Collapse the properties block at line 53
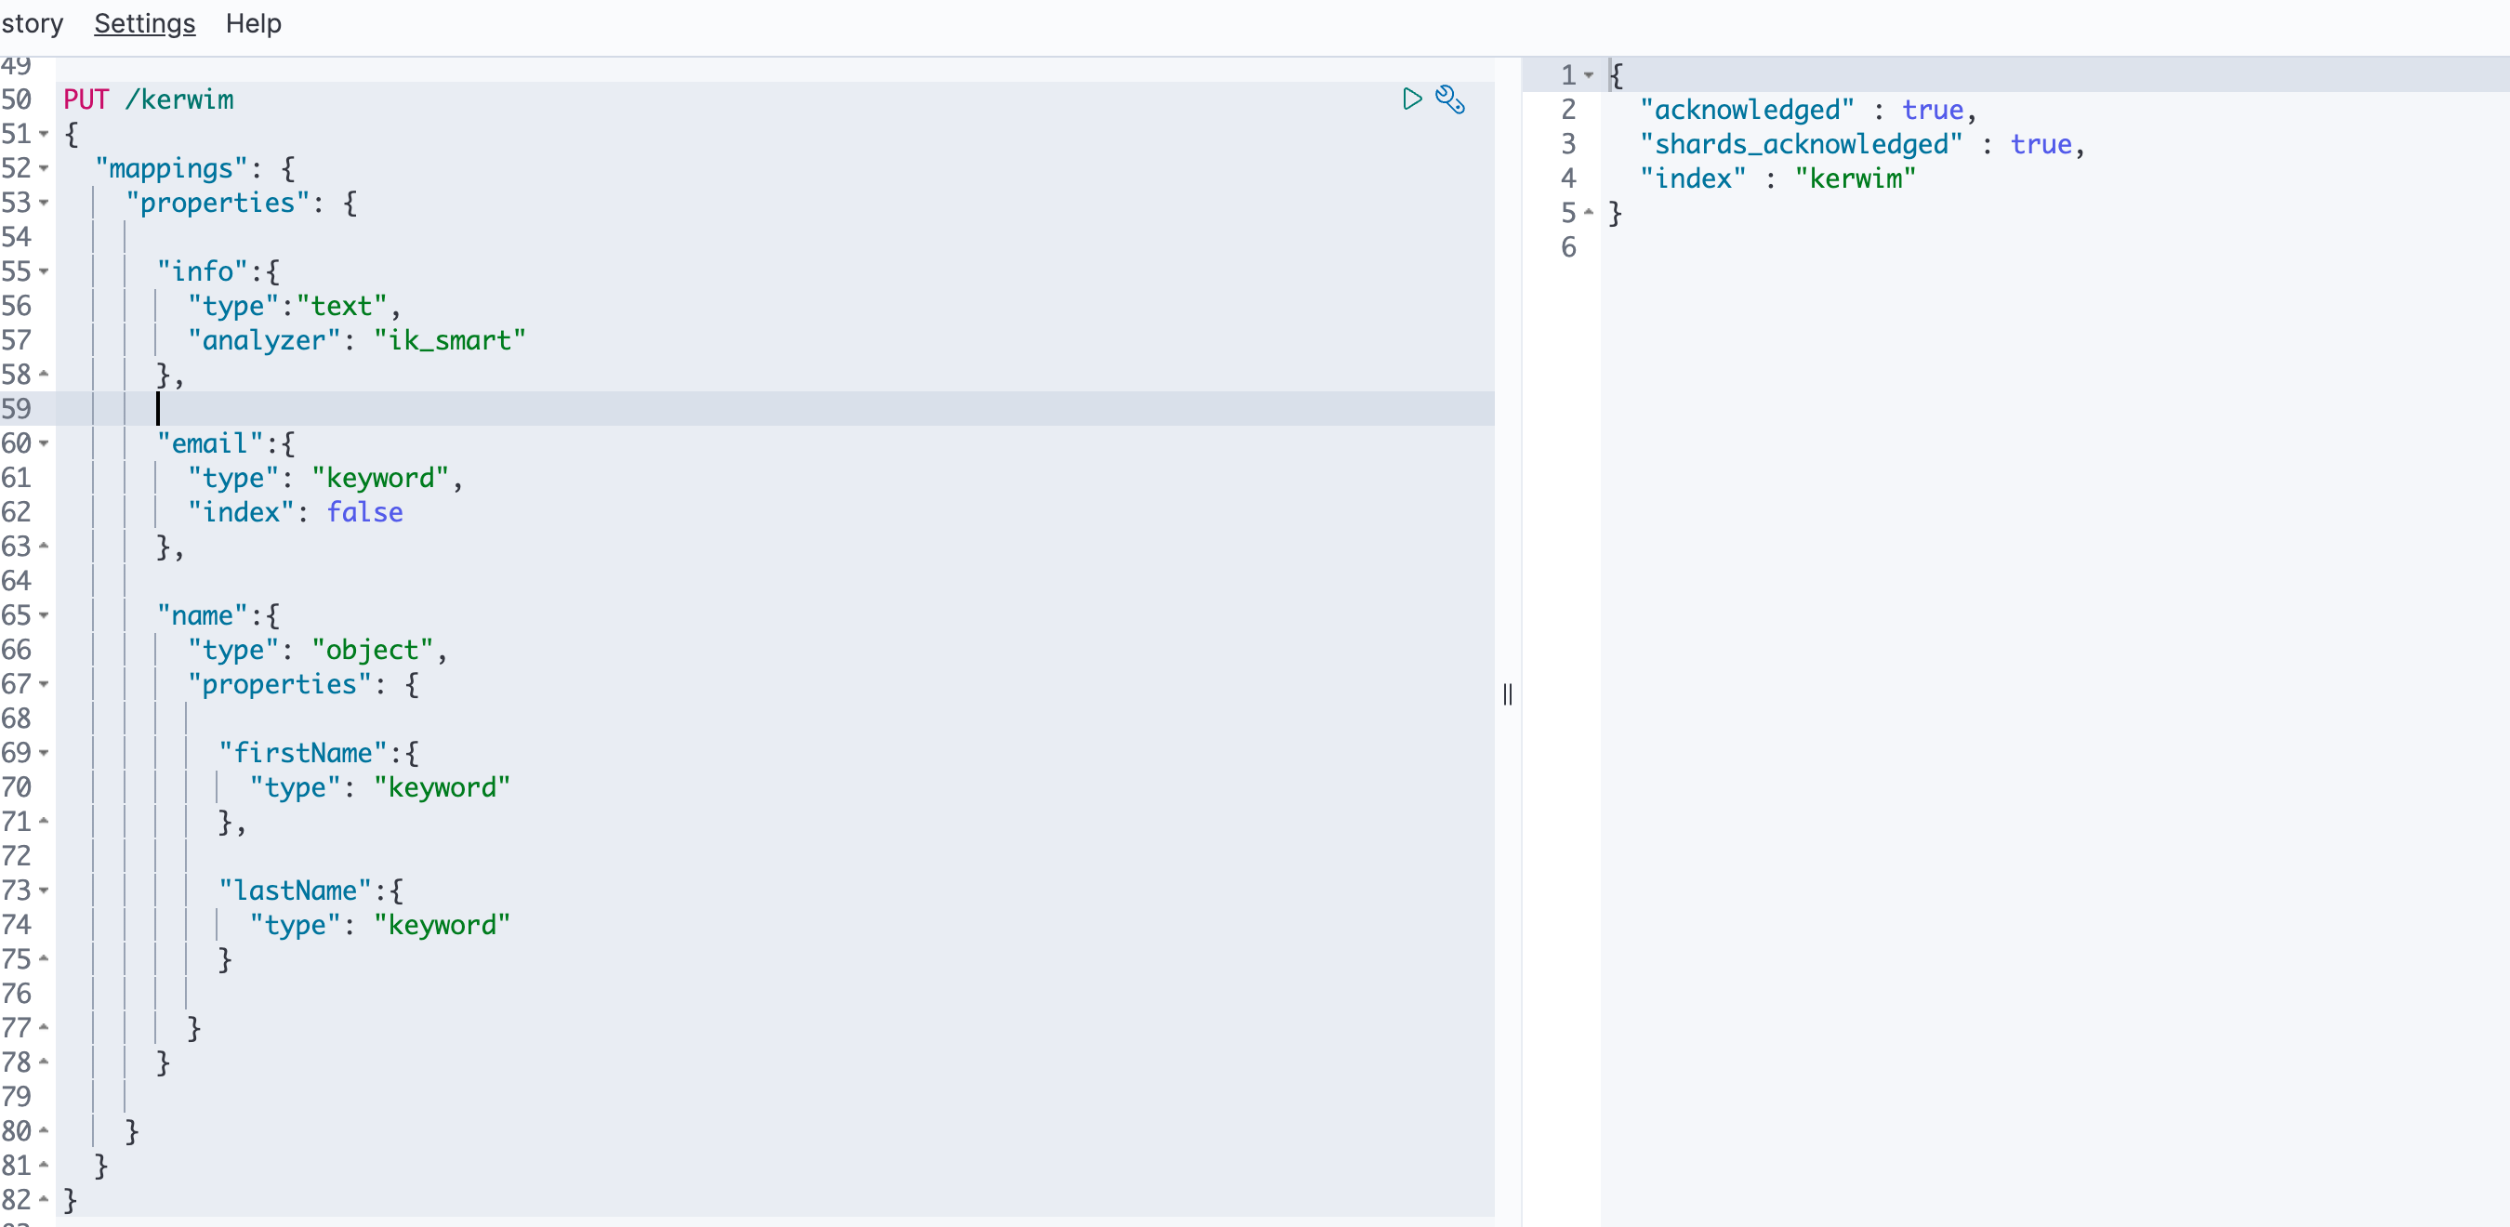This screenshot has width=2510, height=1227. click(44, 203)
